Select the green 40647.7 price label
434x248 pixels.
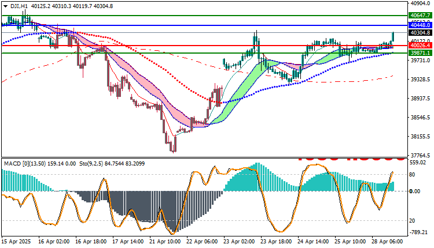(420, 16)
